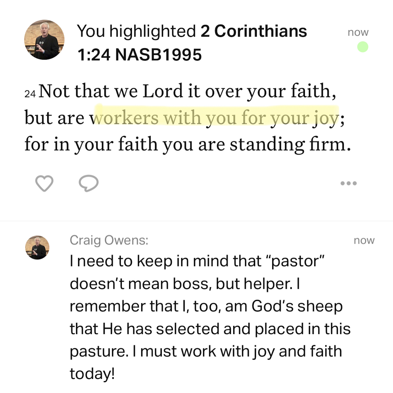Like the highlight with the heart icon

[44, 183]
